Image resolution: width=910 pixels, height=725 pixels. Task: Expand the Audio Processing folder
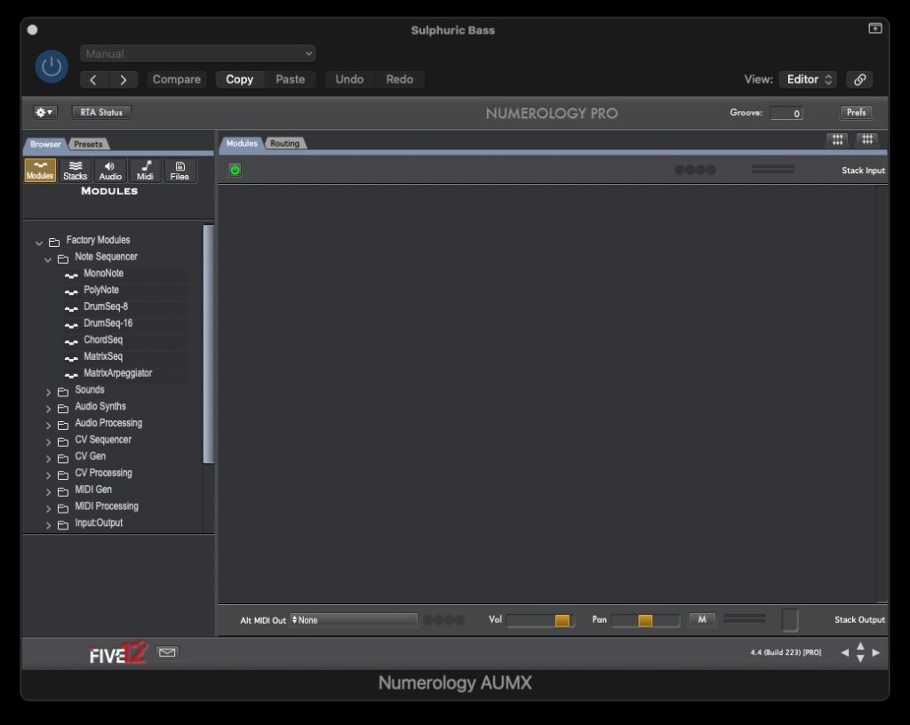48,426
